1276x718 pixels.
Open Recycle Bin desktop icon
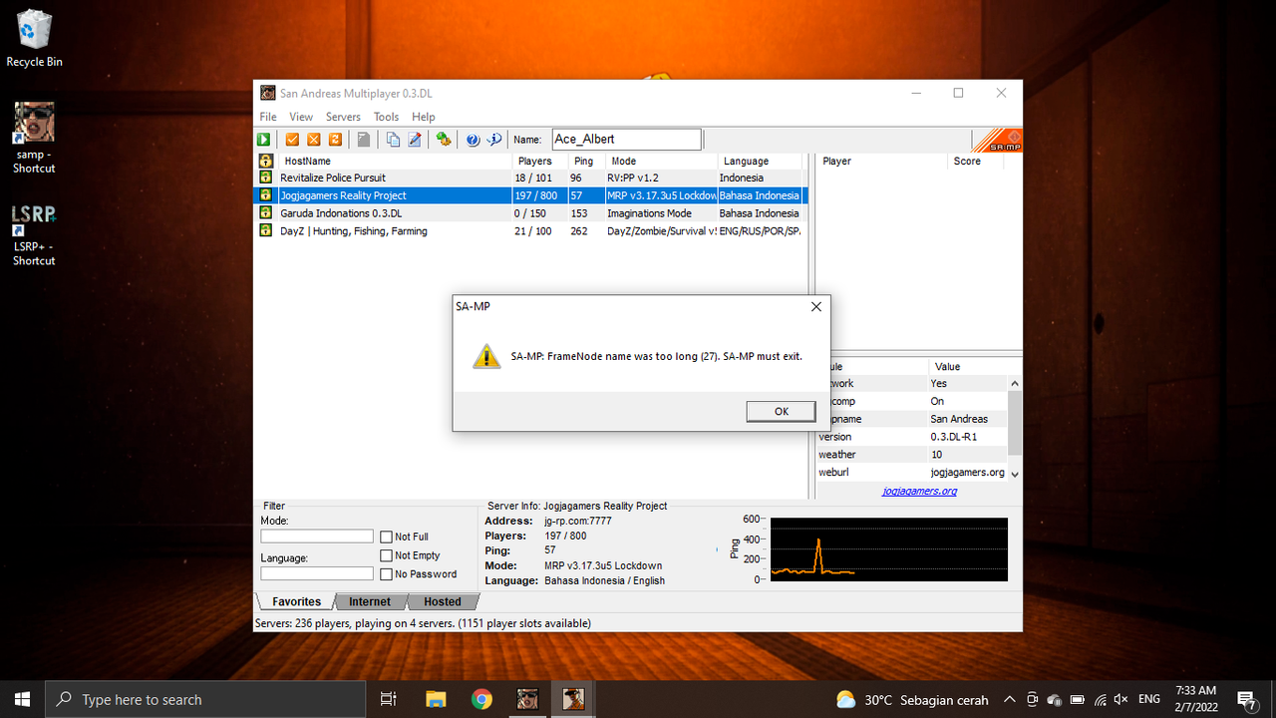34,39
